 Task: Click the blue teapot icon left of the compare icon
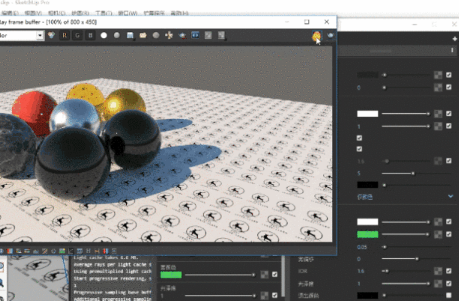(182, 35)
